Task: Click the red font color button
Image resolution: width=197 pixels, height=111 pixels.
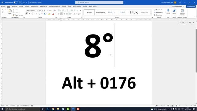Action: coord(53,14)
